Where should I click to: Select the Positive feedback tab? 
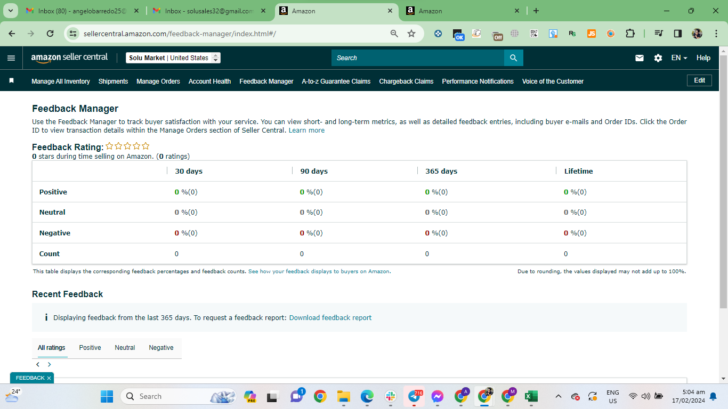pyautogui.click(x=90, y=348)
